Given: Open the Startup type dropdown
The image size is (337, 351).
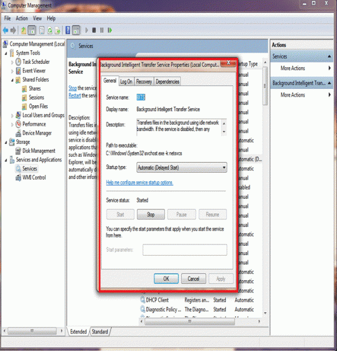Looking at the screenshot, I should click(181, 167).
